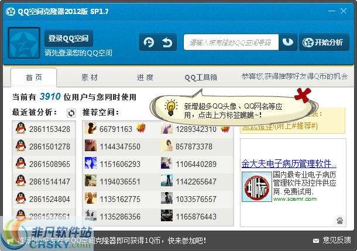This screenshot has height=251, width=357.
Task: Click avatar thumbnail beside 1142265647
Action: pos(167,180)
